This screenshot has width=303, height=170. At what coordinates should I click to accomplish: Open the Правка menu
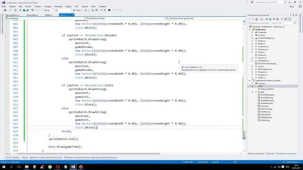click(12, 6)
